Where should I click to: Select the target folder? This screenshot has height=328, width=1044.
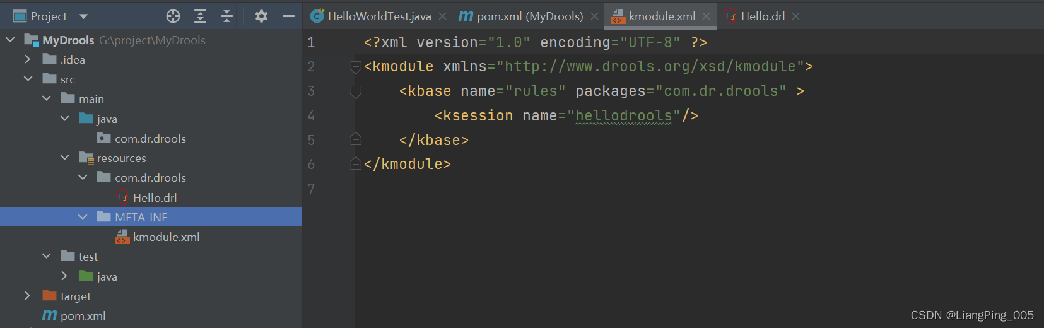76,296
